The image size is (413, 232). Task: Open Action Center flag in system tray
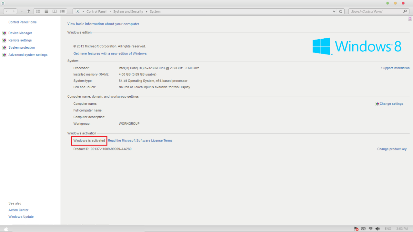coord(356,229)
